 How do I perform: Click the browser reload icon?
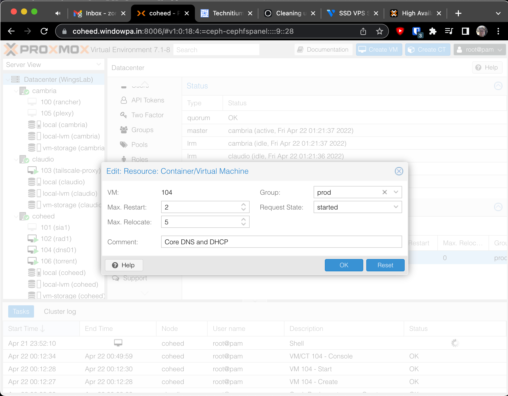[x=44, y=31]
